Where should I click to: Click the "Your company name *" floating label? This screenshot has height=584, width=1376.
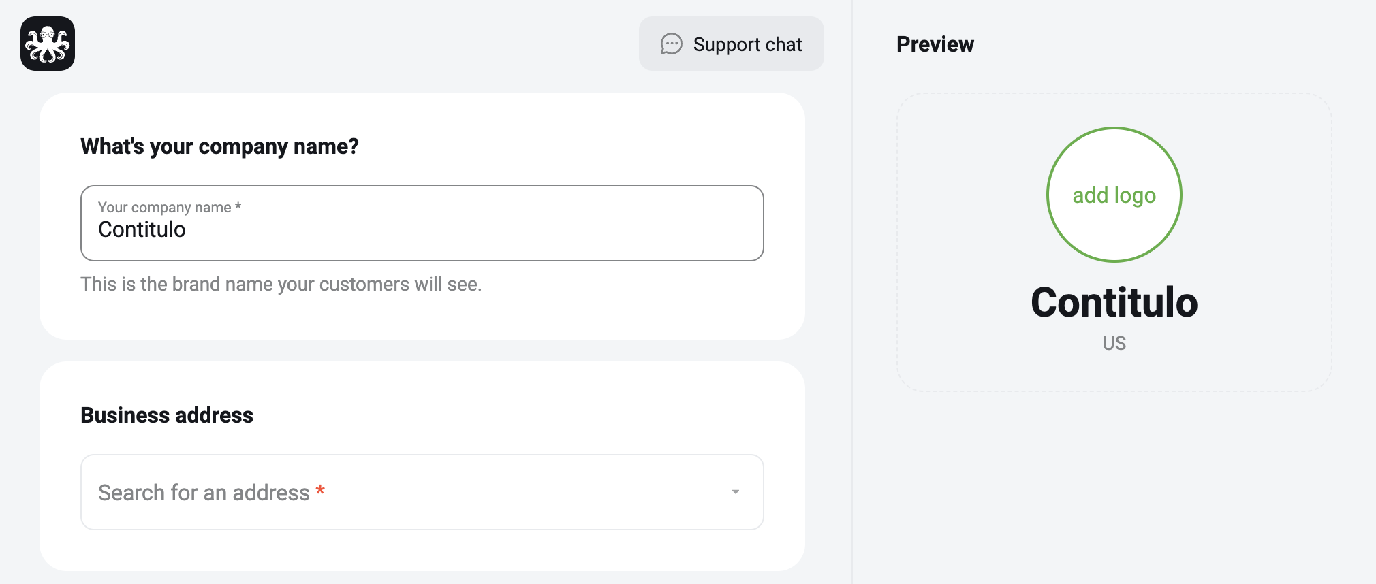[x=170, y=207]
